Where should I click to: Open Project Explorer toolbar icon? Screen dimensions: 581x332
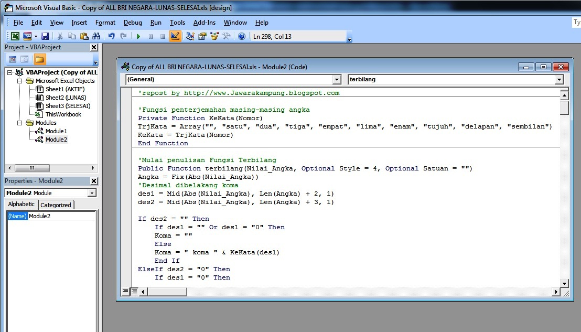pos(190,36)
